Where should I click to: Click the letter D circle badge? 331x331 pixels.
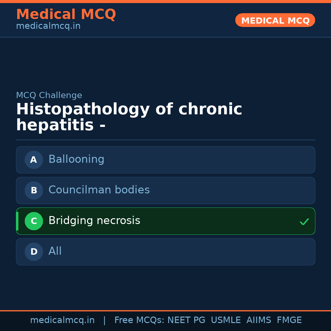[34, 252]
